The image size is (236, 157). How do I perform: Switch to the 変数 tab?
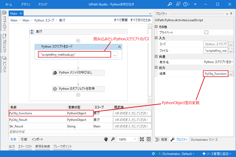click(x=13, y=139)
